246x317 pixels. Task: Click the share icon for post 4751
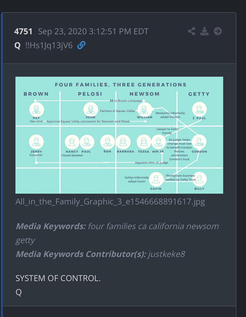coord(192,31)
